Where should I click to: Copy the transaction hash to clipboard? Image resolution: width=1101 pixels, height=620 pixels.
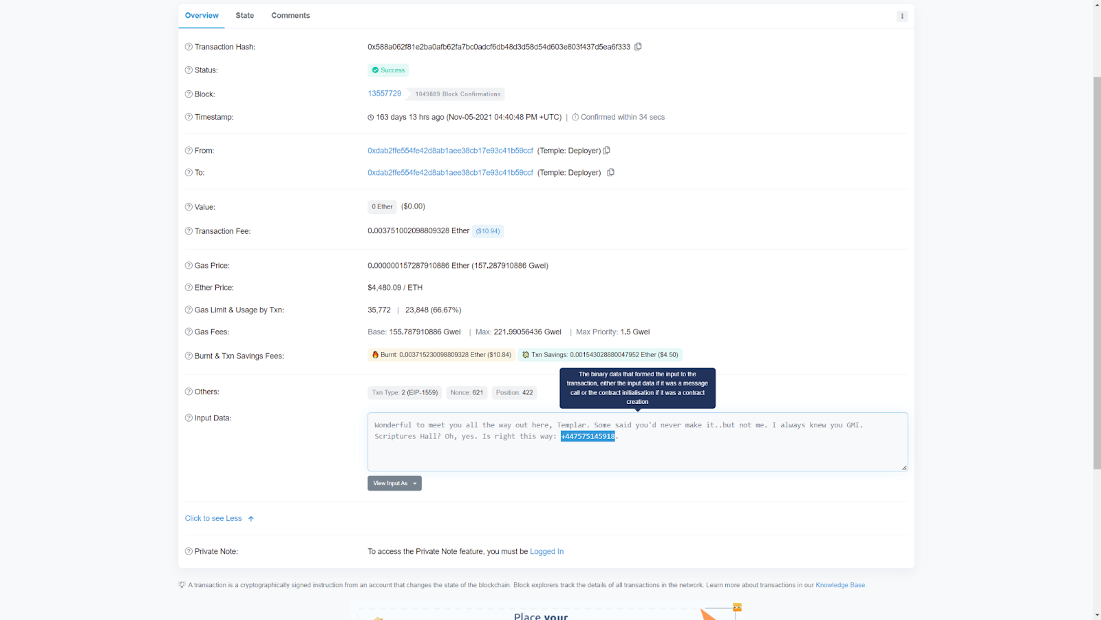(638, 47)
